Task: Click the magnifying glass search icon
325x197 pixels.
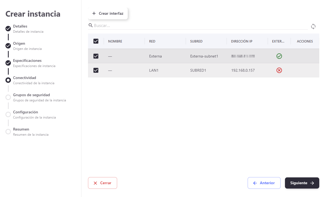Action: click(91, 25)
